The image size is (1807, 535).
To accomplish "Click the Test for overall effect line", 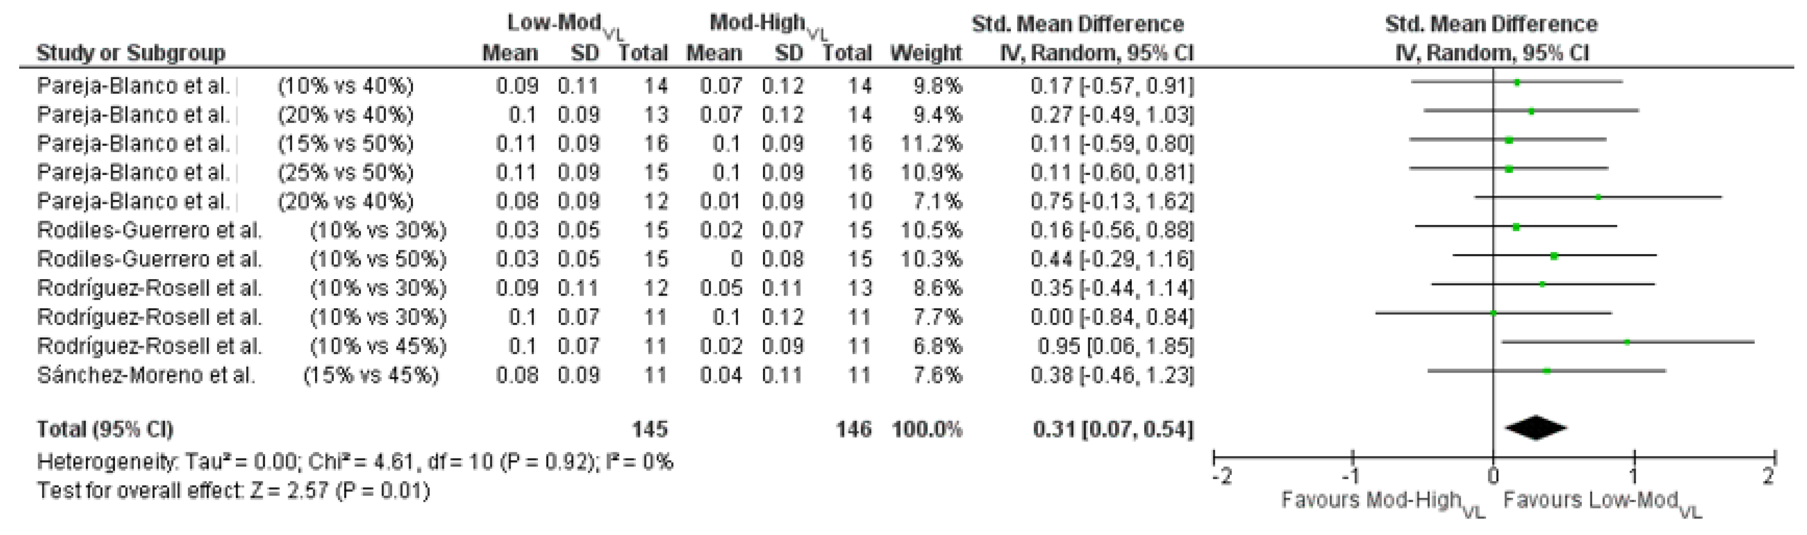I will click(x=233, y=491).
